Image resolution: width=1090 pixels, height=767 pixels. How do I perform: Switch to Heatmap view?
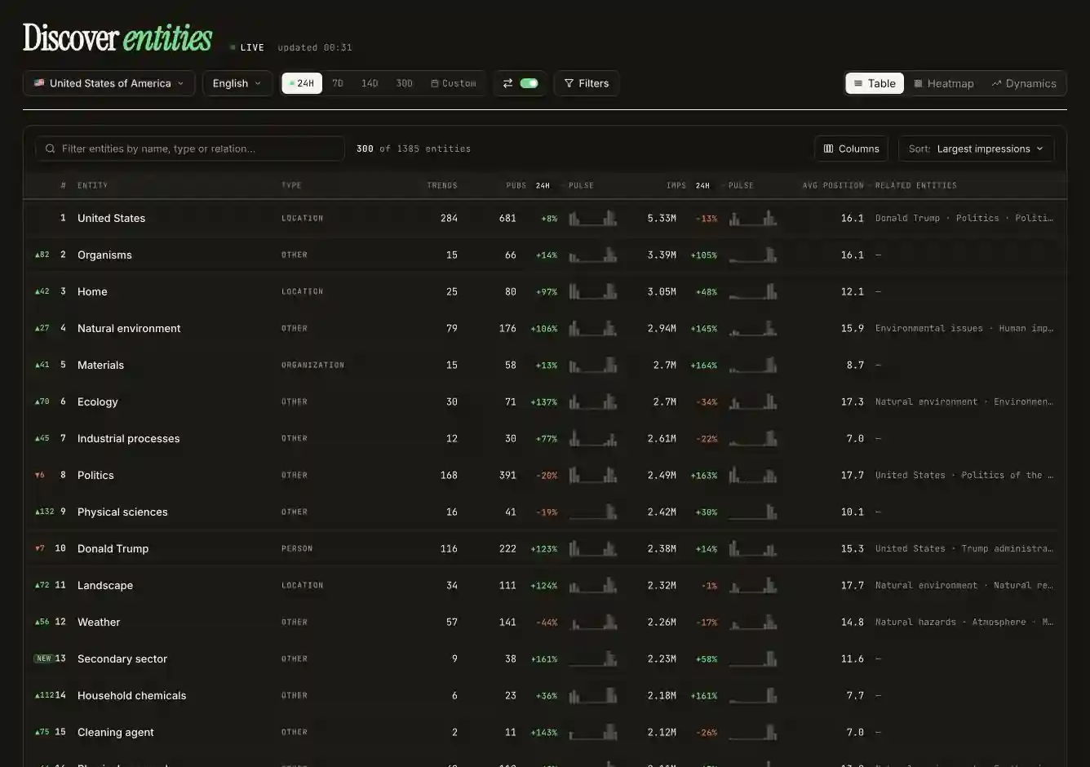944,83
